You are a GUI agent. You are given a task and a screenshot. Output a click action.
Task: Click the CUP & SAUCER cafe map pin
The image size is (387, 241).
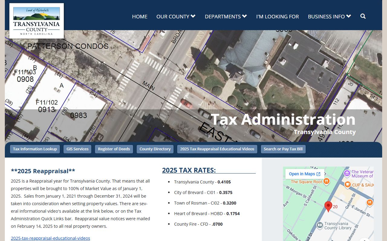(x=348, y=184)
